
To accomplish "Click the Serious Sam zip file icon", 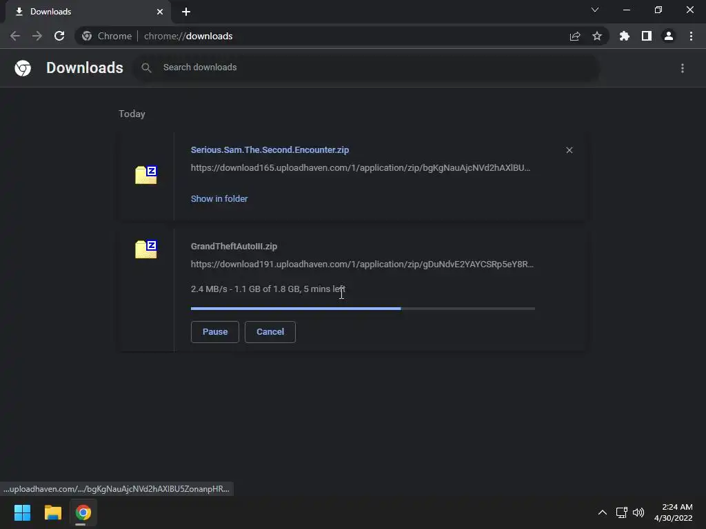I will tap(146, 174).
